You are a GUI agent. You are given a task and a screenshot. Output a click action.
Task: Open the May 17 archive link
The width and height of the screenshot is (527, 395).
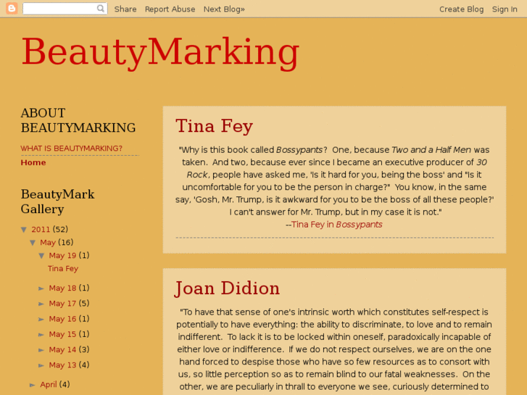62,304
